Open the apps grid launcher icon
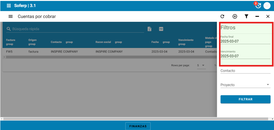 [9, 6]
